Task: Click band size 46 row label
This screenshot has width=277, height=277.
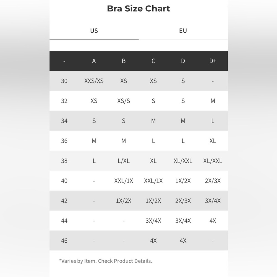Action: pos(64,241)
